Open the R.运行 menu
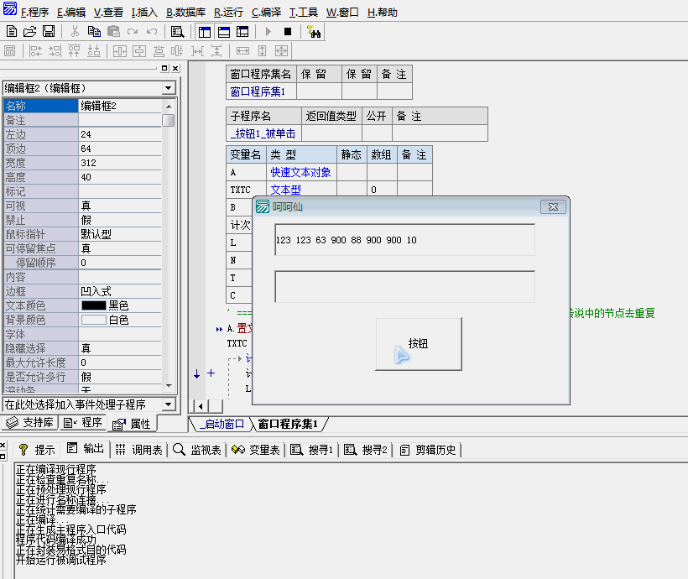 click(228, 13)
